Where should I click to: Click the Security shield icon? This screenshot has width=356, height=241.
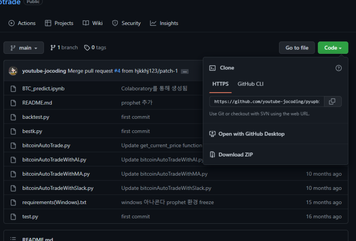tap(115, 23)
